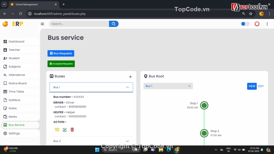This screenshot has height=154, width=274.
Task: Click the yellow map icon under ACTION
Action: tap(57, 130)
